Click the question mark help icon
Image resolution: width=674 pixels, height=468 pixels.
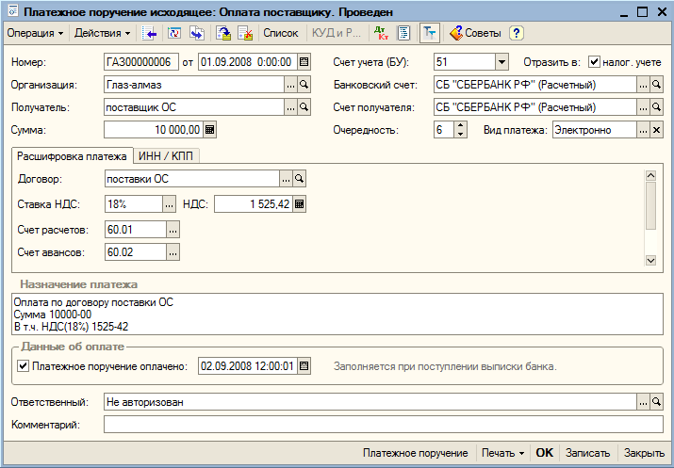pos(517,33)
